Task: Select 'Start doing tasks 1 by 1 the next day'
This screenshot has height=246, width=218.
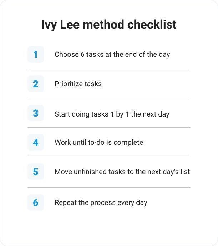Action: point(112,114)
